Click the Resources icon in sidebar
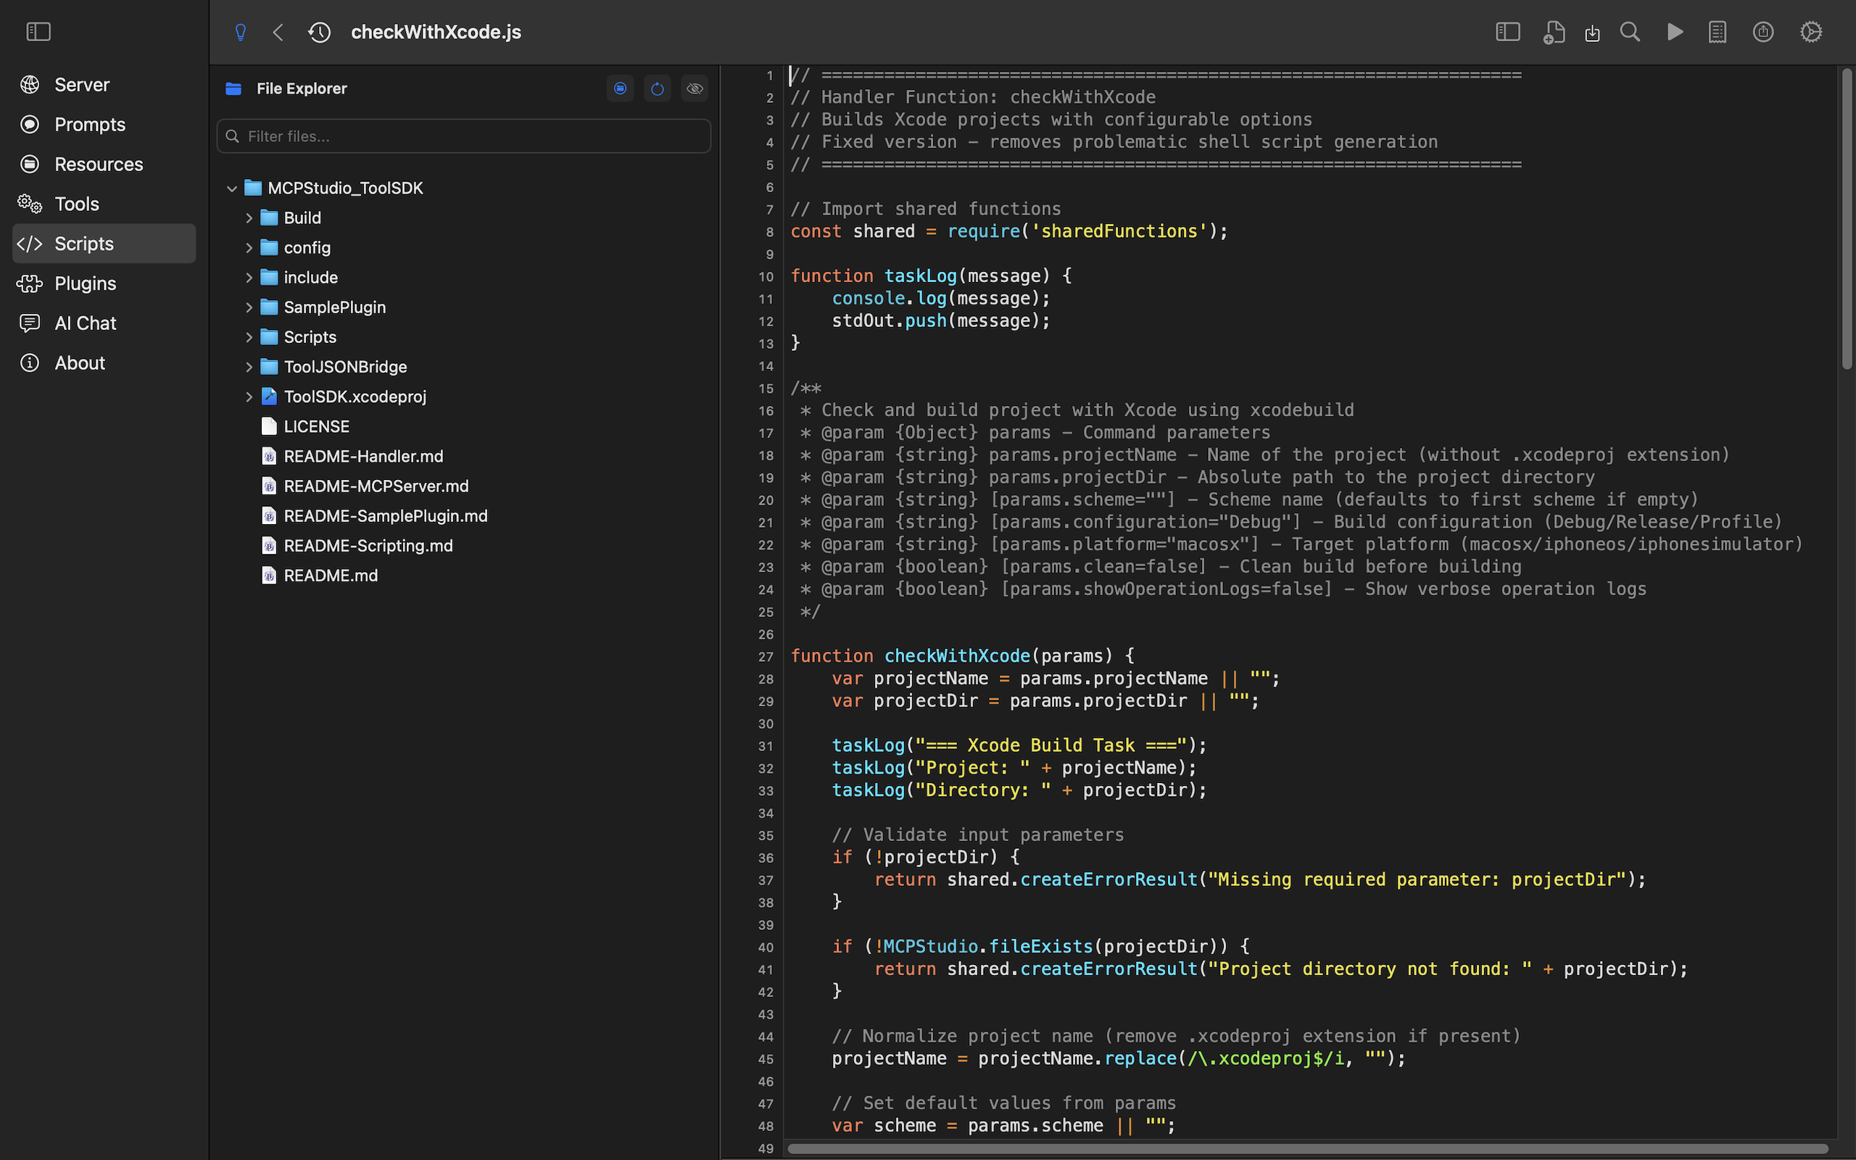The image size is (1856, 1160). coord(30,164)
